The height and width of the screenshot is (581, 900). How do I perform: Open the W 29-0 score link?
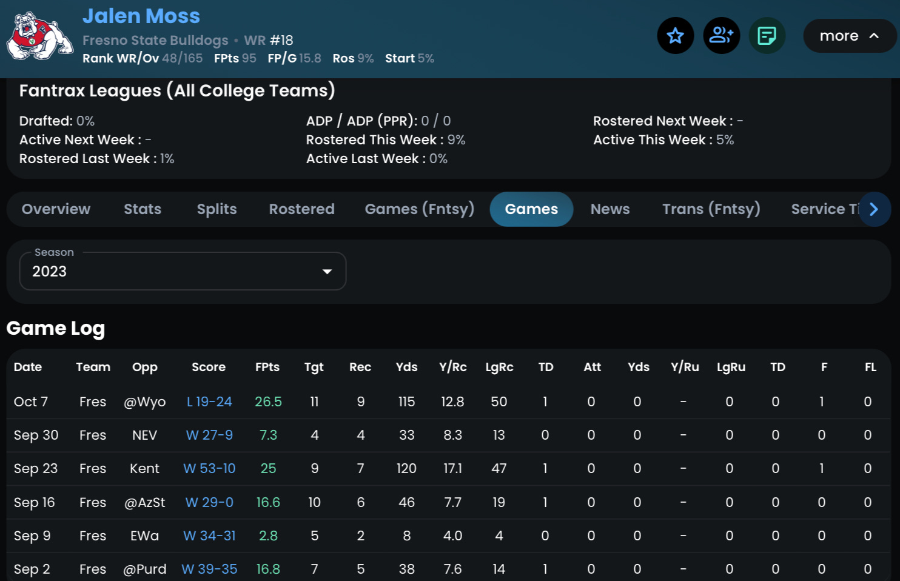coord(209,503)
